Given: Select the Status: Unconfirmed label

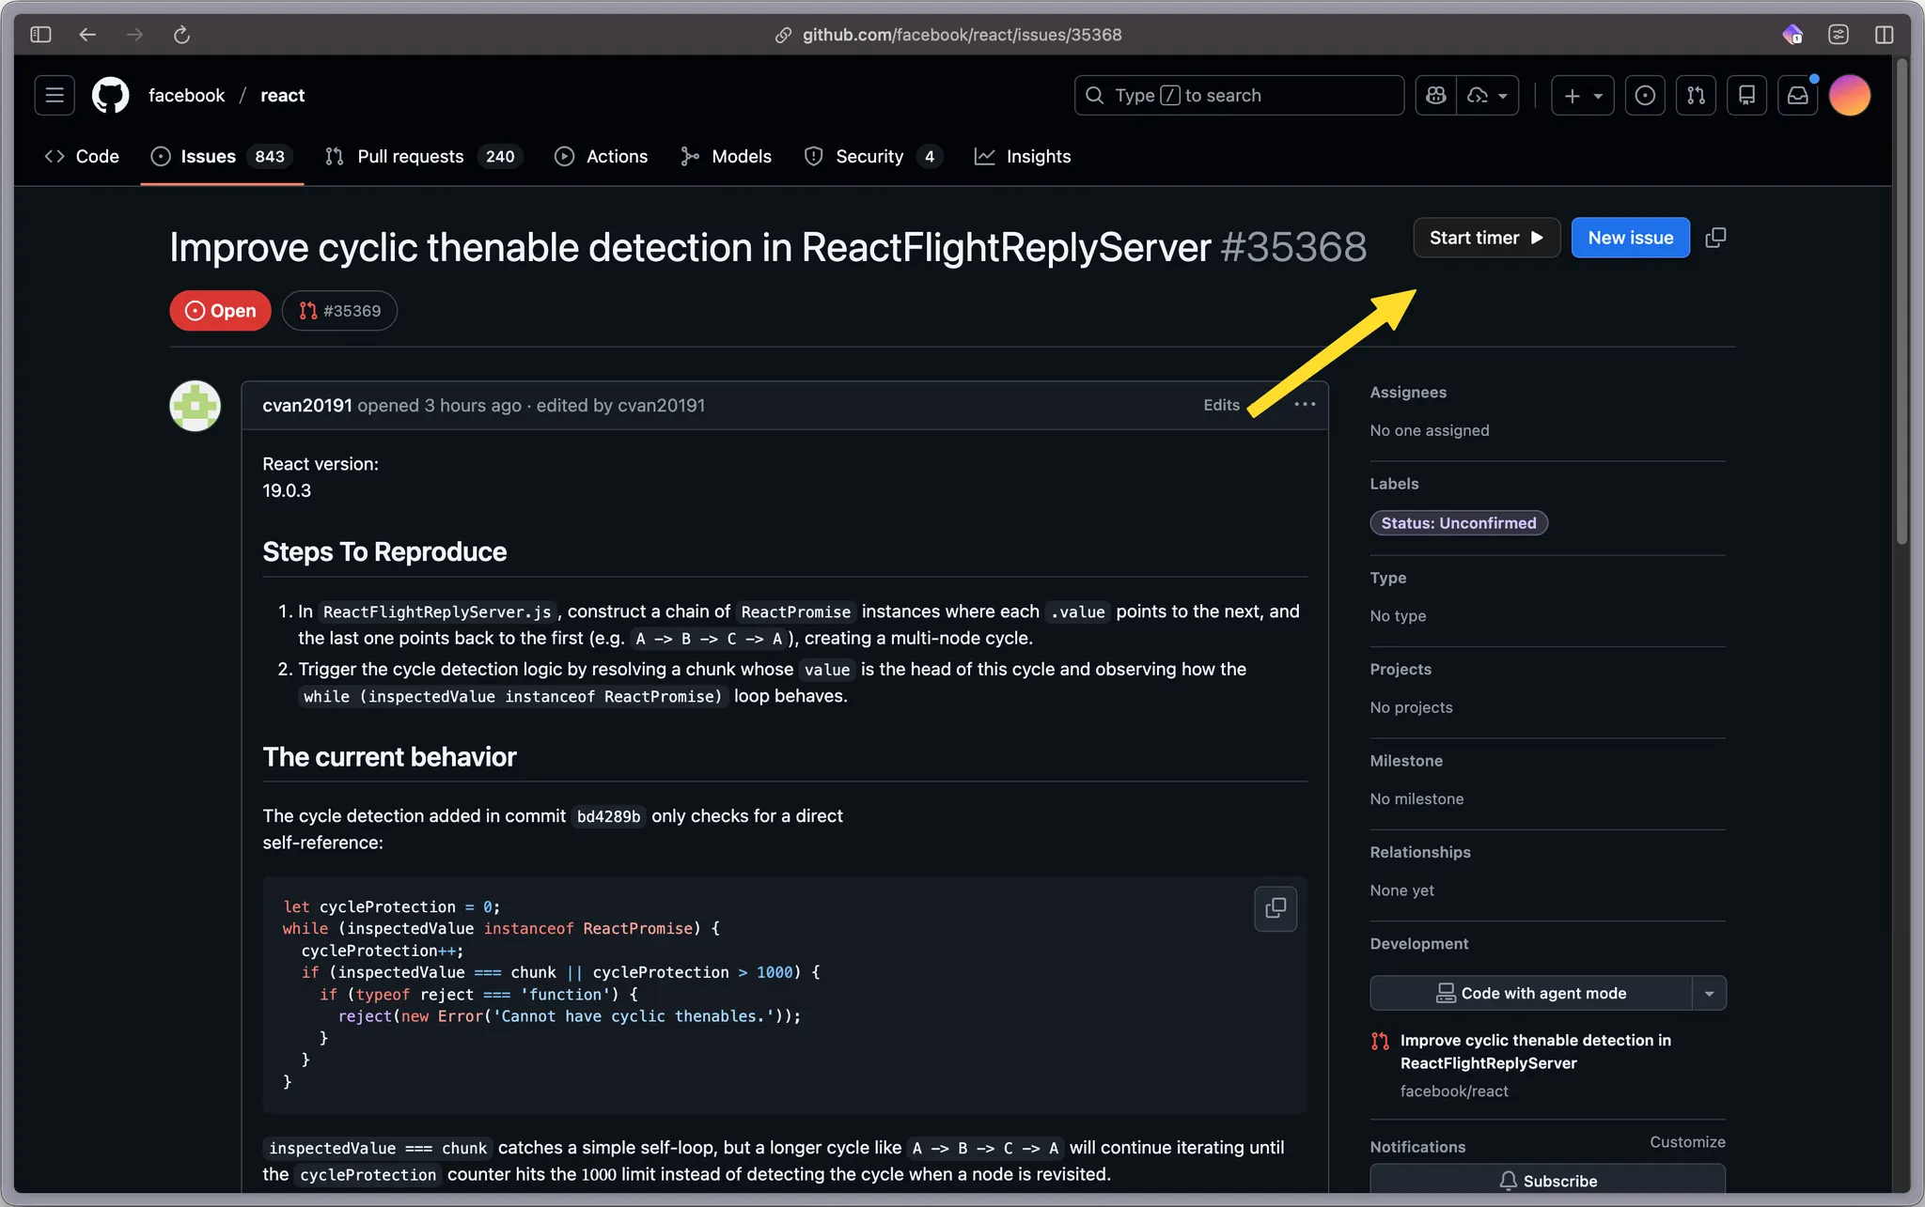Looking at the screenshot, I should click(x=1458, y=523).
